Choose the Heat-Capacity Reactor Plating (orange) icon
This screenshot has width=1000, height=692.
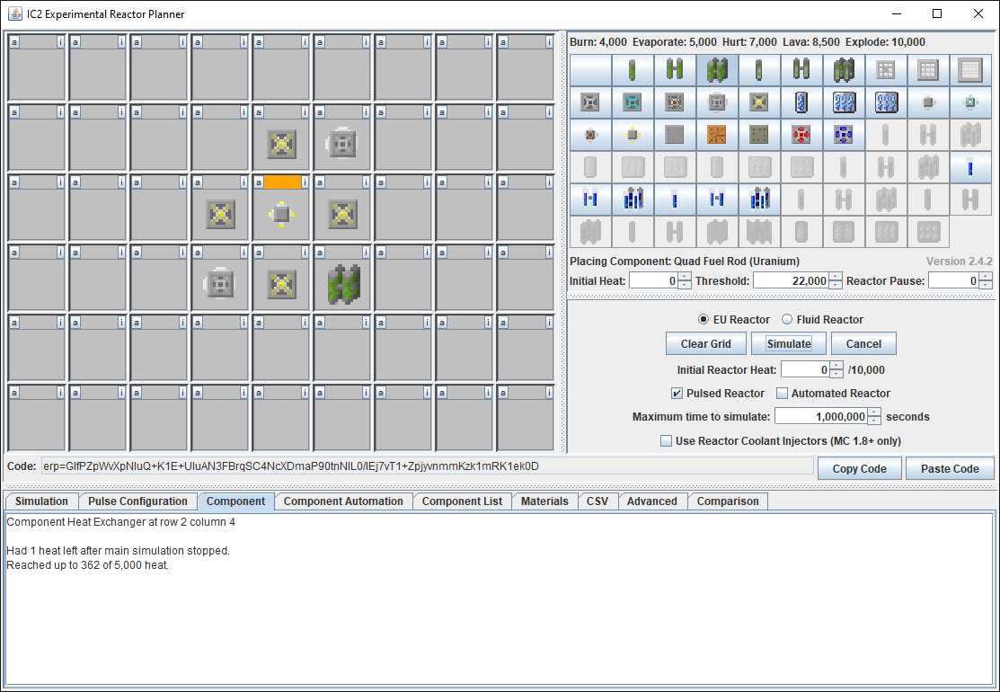pos(717,135)
